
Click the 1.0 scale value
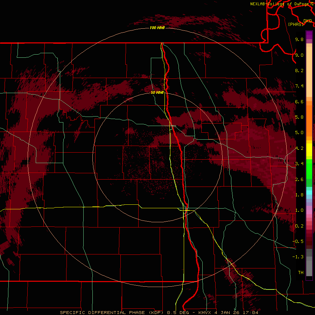[299, 210]
